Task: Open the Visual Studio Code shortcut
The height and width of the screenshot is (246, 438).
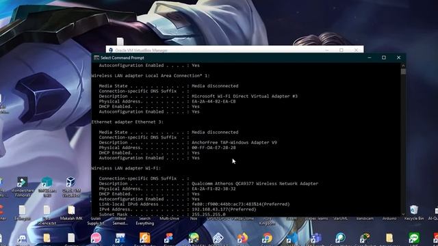Action: pyautogui.click(x=292, y=238)
